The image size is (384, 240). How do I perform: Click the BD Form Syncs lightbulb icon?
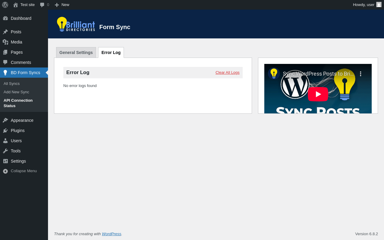click(x=5, y=73)
